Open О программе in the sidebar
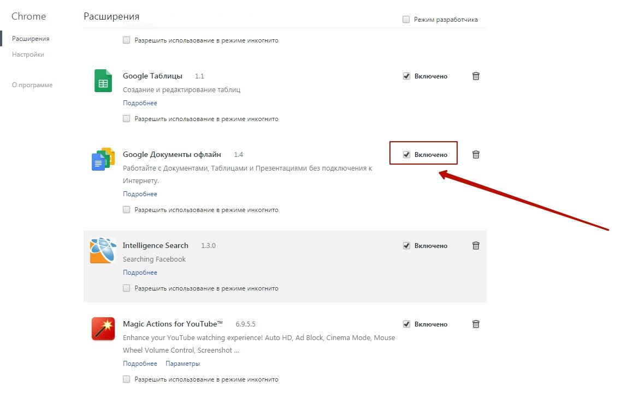This screenshot has height=393, width=627. (32, 85)
